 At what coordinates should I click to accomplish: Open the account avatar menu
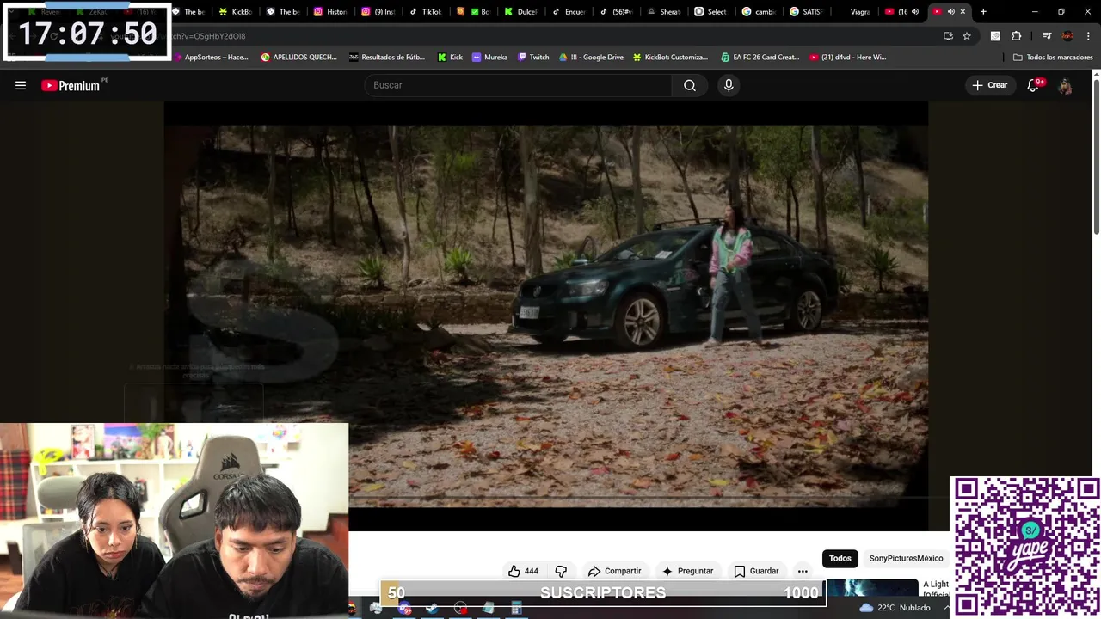pyautogui.click(x=1065, y=85)
